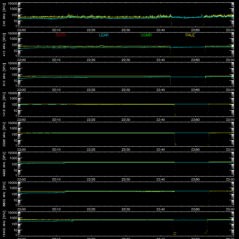Select the 4995 MHz [SFU] axis title
This screenshot has width=239, height=239.
coord(4,164)
